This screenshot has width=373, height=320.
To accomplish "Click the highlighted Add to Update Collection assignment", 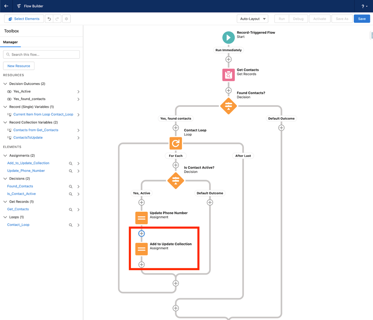I will [141, 249].
